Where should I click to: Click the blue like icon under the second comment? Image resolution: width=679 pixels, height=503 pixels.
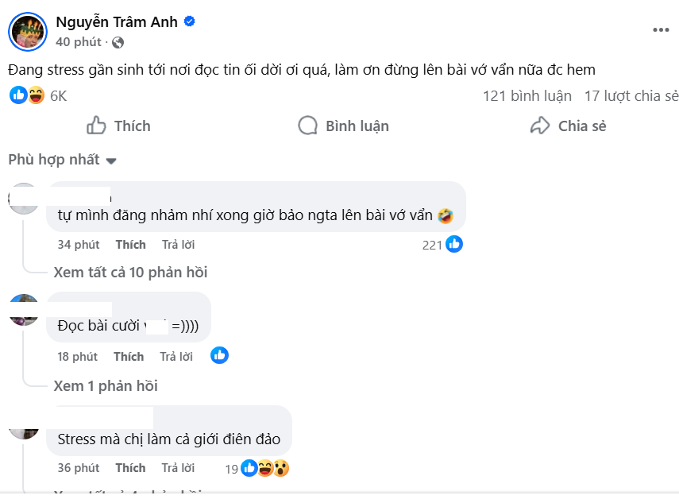[219, 355]
